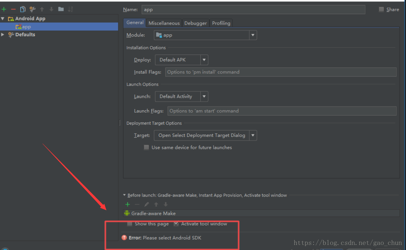Screen dimensions: 406x250
Task: Click the red error icon
Action: coord(124,238)
